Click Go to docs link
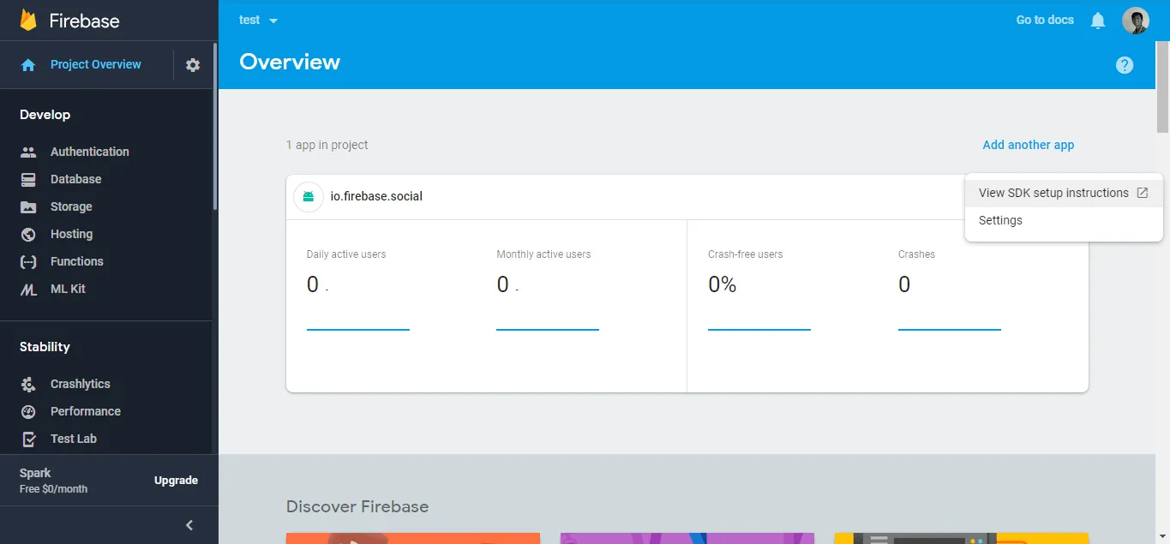 (x=1045, y=20)
